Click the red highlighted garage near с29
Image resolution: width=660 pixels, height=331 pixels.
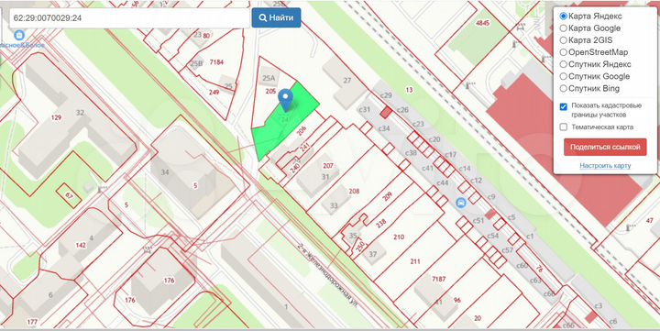tap(387, 112)
